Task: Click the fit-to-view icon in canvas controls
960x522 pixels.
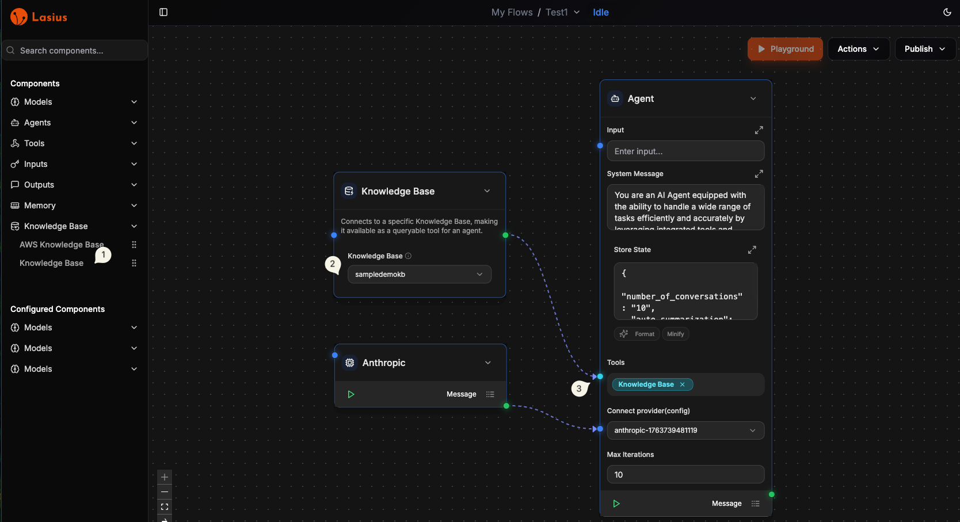Action: pyautogui.click(x=165, y=507)
